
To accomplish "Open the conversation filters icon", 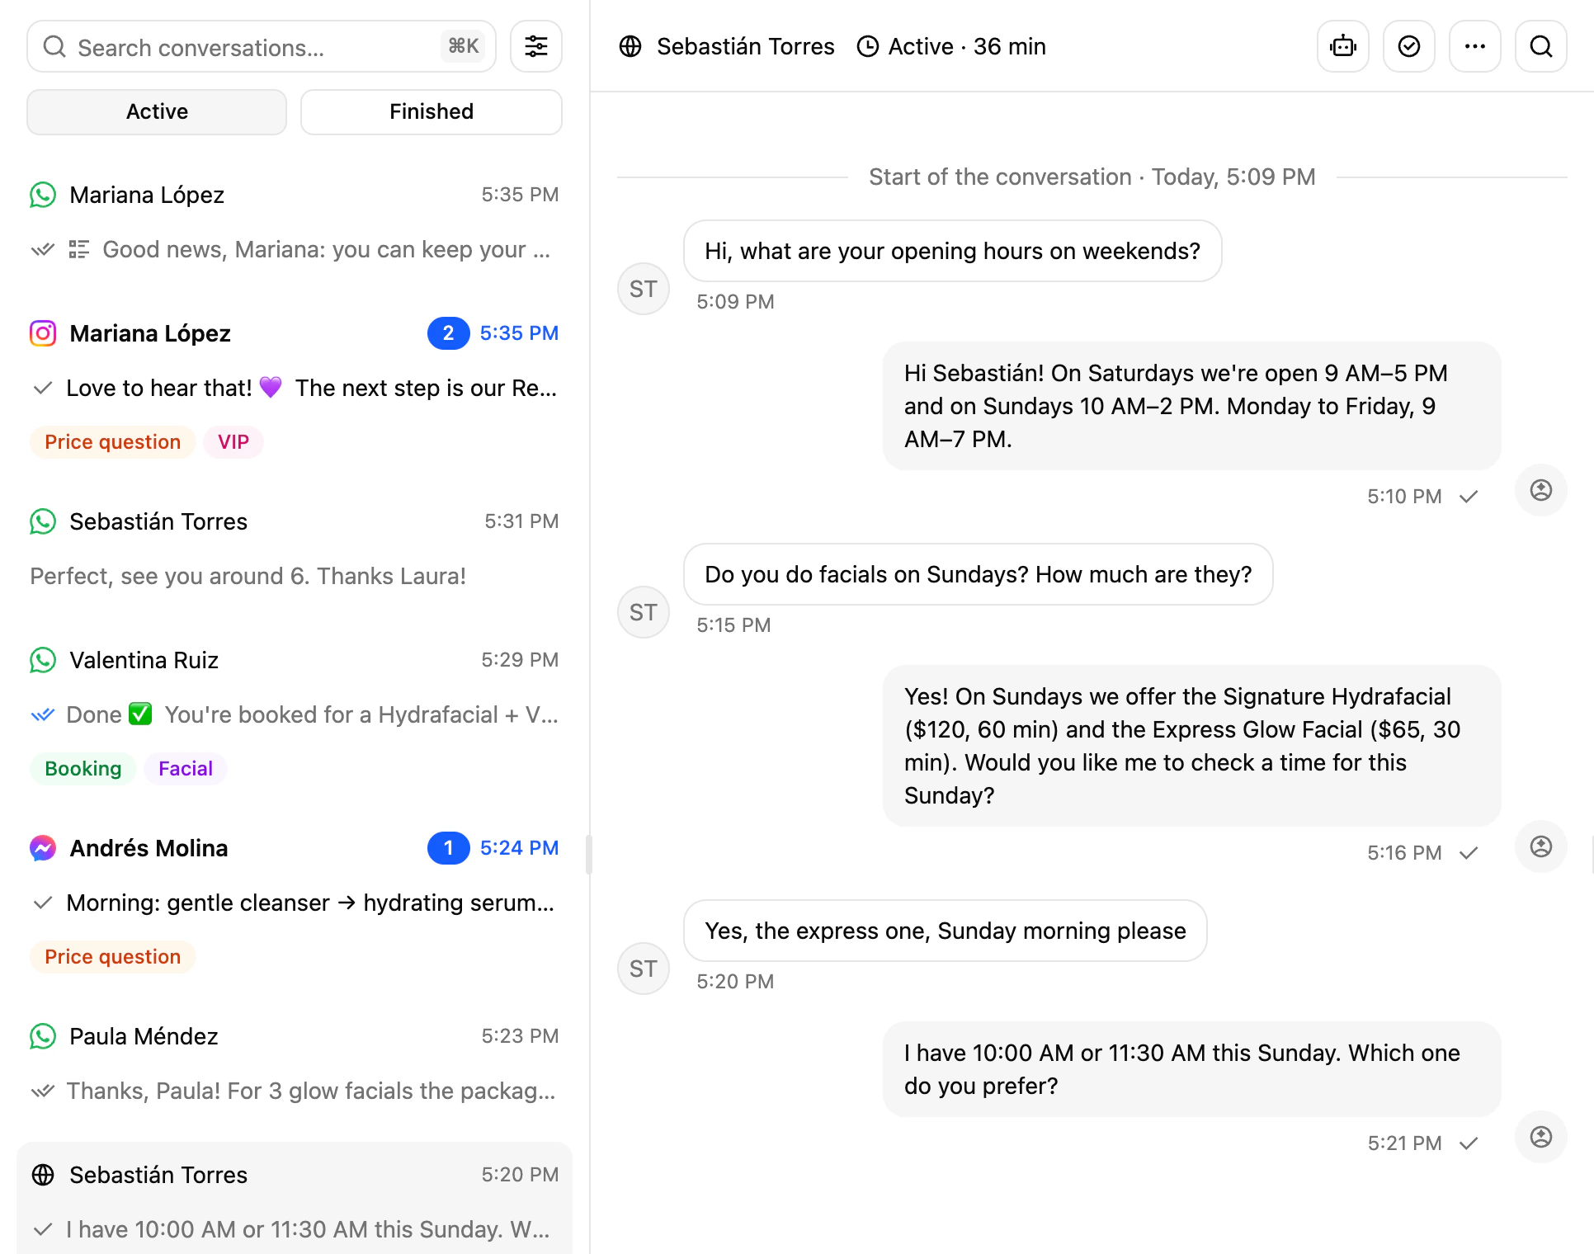I will tap(536, 47).
